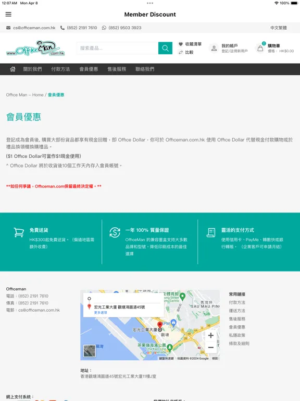Click (852) 2191 7610 in top bar
Image resolution: width=300 pixels, height=401 pixels.
pyautogui.click(x=82, y=28)
